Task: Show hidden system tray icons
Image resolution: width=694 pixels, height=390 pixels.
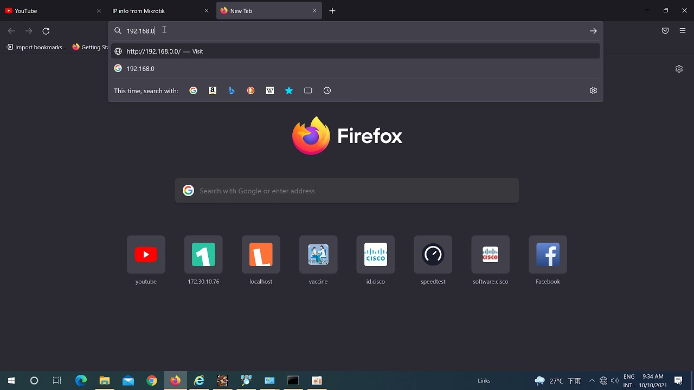Action: pyautogui.click(x=592, y=381)
